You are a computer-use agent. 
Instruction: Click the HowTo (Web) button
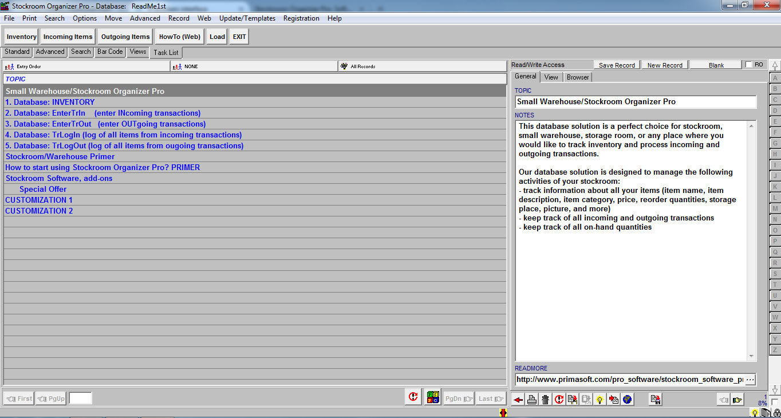click(x=180, y=37)
